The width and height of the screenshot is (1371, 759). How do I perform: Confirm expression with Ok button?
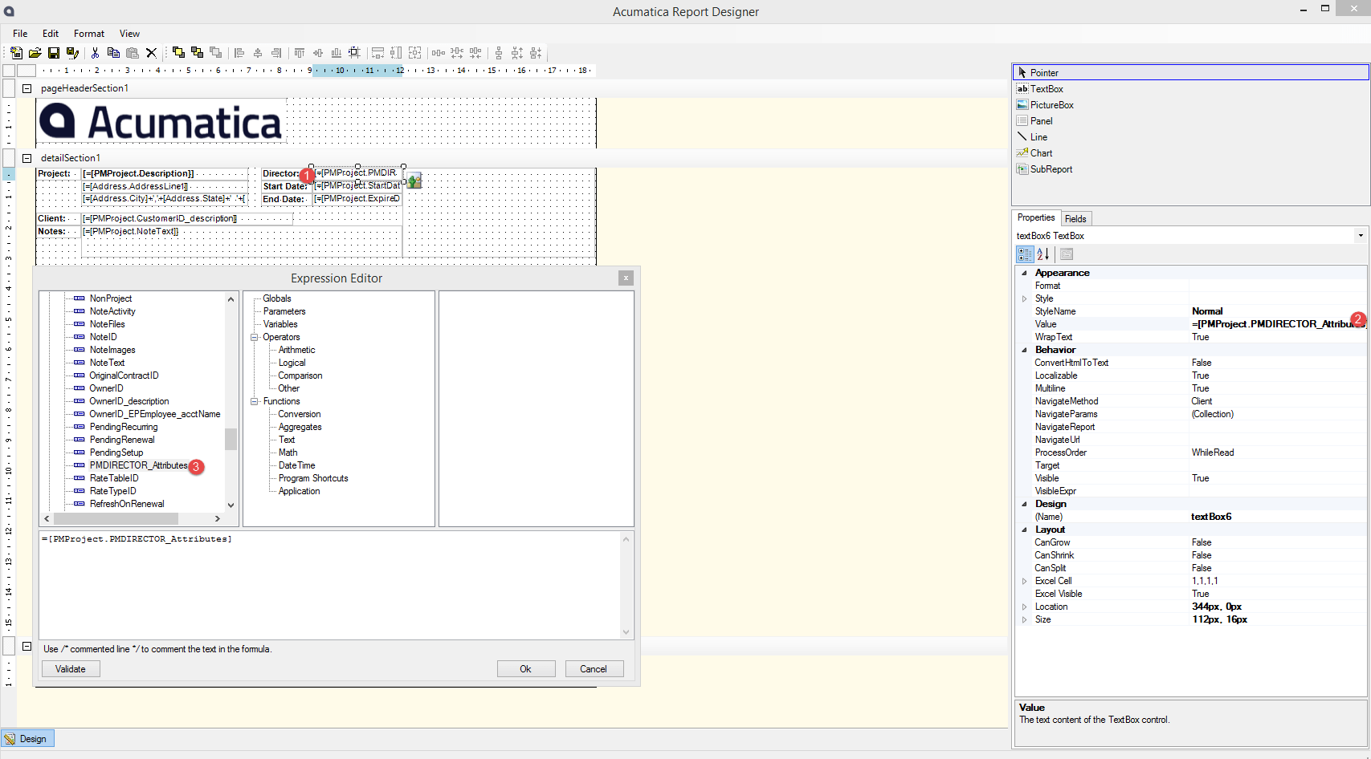526,669
